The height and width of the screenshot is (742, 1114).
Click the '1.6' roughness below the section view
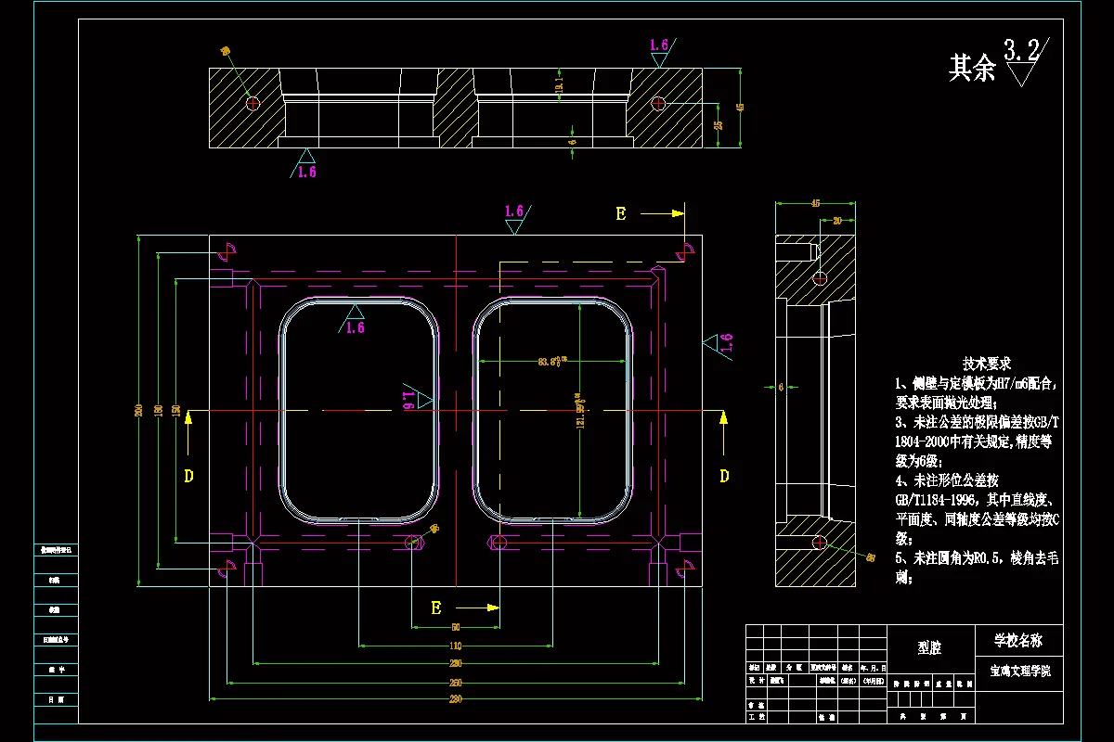(306, 172)
